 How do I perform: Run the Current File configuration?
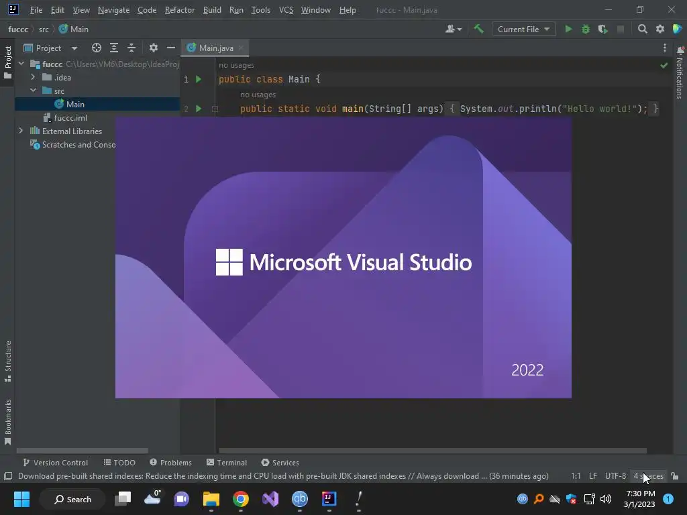point(568,29)
